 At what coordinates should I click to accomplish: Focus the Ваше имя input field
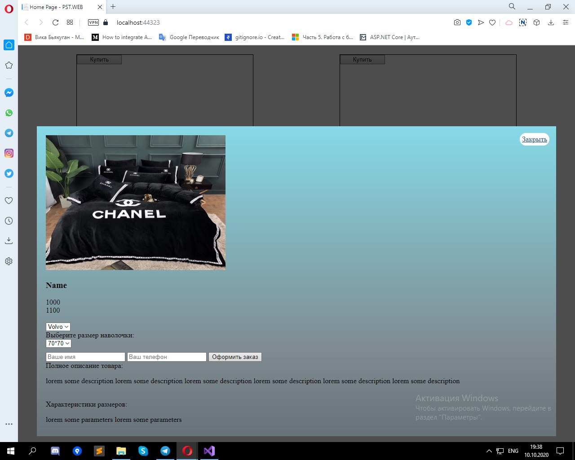pyautogui.click(x=85, y=357)
